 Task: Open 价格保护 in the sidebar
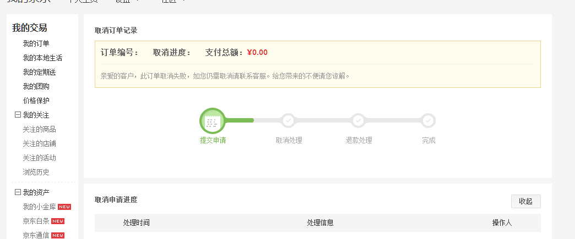tap(36, 101)
